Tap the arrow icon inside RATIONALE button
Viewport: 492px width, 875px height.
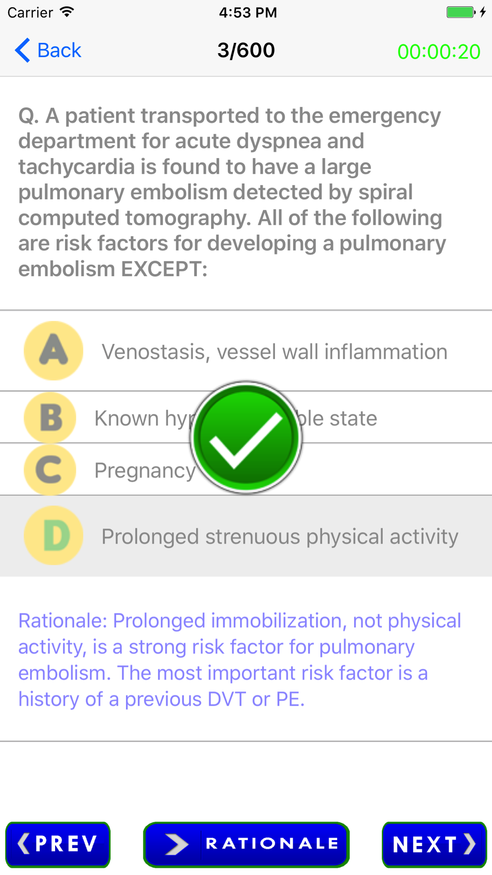click(x=176, y=844)
